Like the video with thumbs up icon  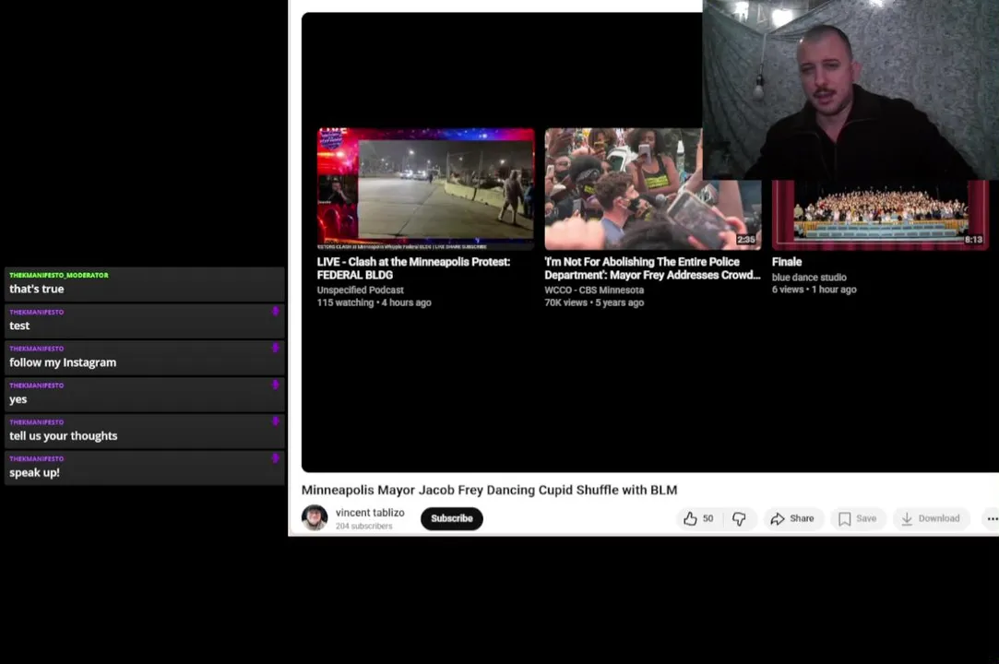click(691, 518)
